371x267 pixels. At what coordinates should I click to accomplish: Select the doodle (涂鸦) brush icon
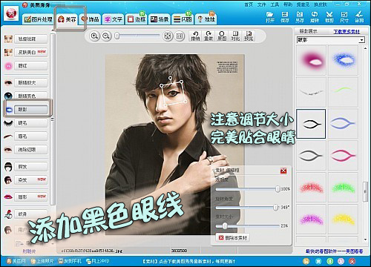click(x=359, y=17)
